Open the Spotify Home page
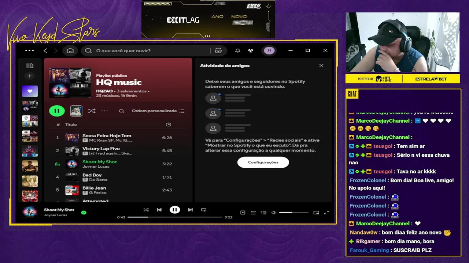 pyautogui.click(x=70, y=50)
